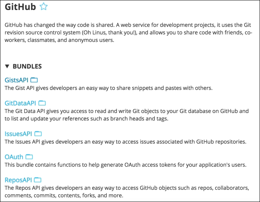Collapse the BUNDLES section triangle

tap(7, 66)
